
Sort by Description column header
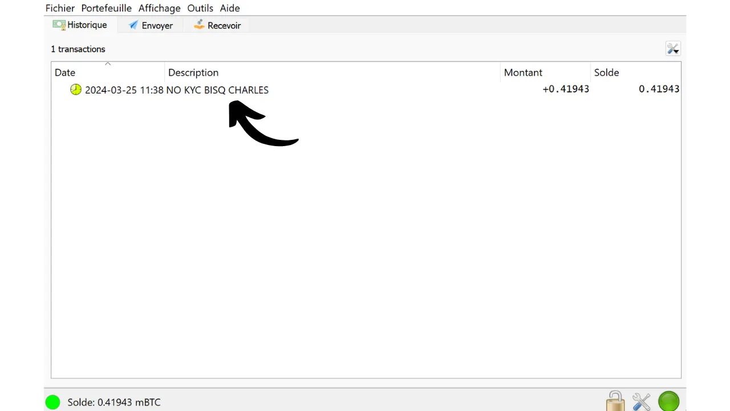coord(193,72)
